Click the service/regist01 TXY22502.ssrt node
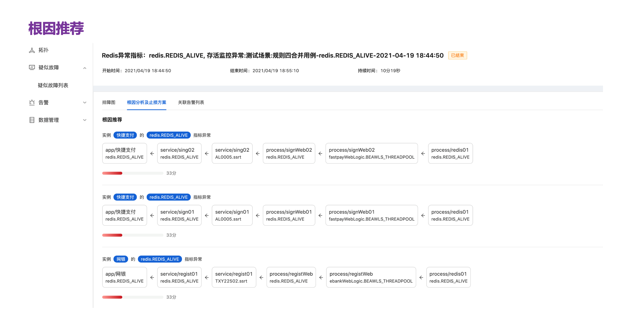The height and width of the screenshot is (334, 618). click(x=234, y=277)
